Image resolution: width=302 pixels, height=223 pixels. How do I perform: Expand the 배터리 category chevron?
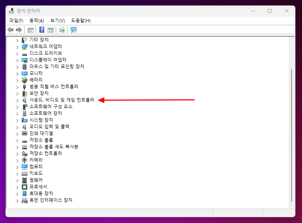(x=17, y=81)
